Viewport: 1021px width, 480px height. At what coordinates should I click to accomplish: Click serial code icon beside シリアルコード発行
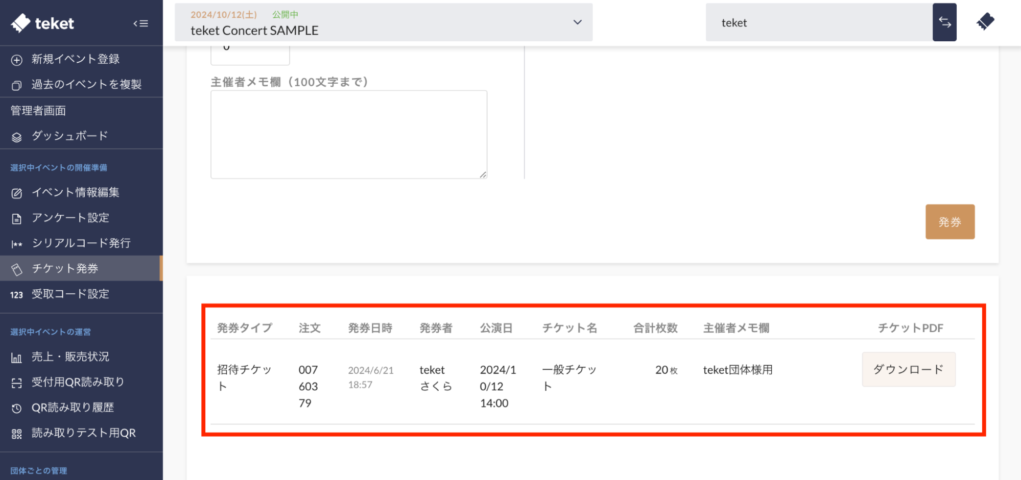click(17, 244)
